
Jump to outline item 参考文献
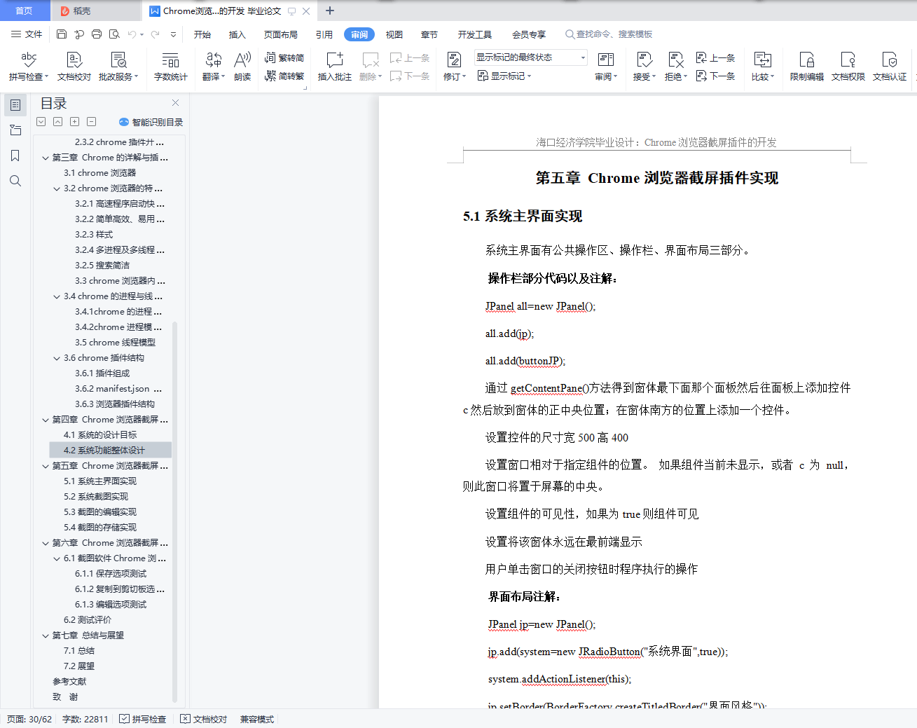[69, 682]
